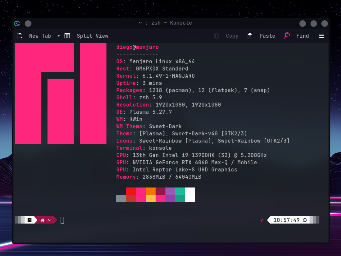Click the "WM: KWin" line
Viewport: 341px width, 256px height.
pos(129,119)
